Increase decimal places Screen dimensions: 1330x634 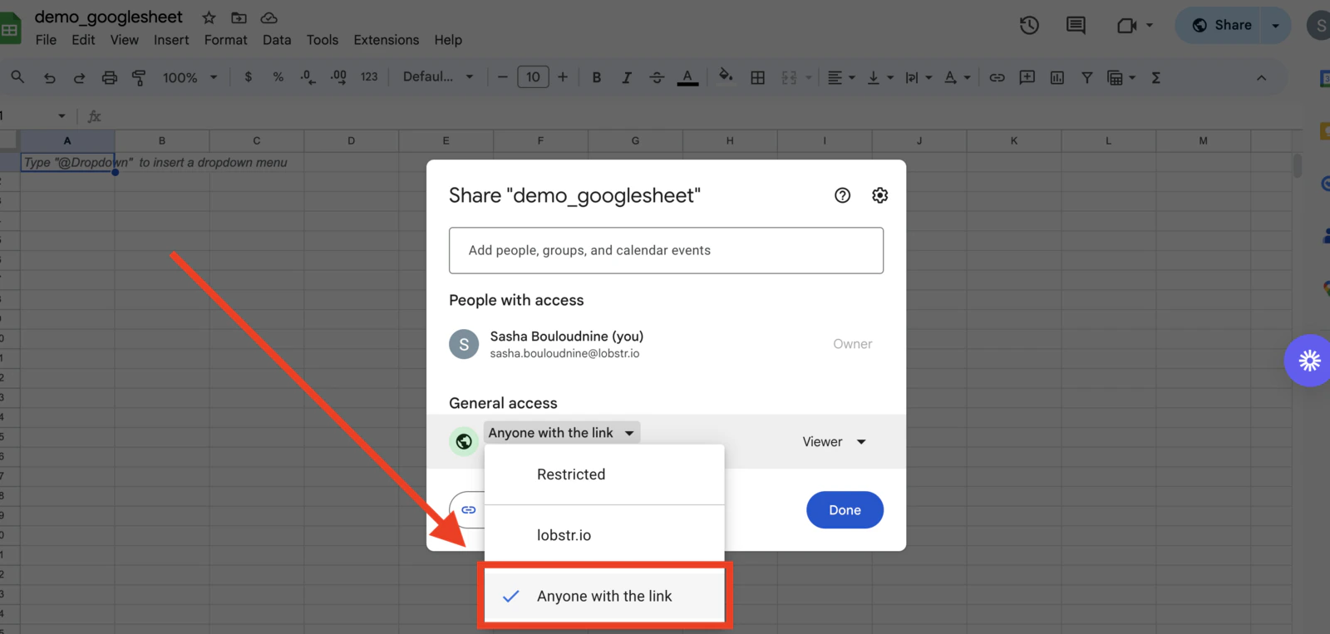coord(338,77)
